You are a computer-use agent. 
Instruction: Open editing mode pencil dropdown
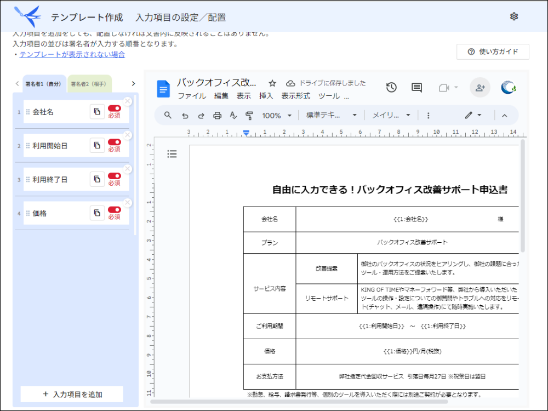(473, 115)
